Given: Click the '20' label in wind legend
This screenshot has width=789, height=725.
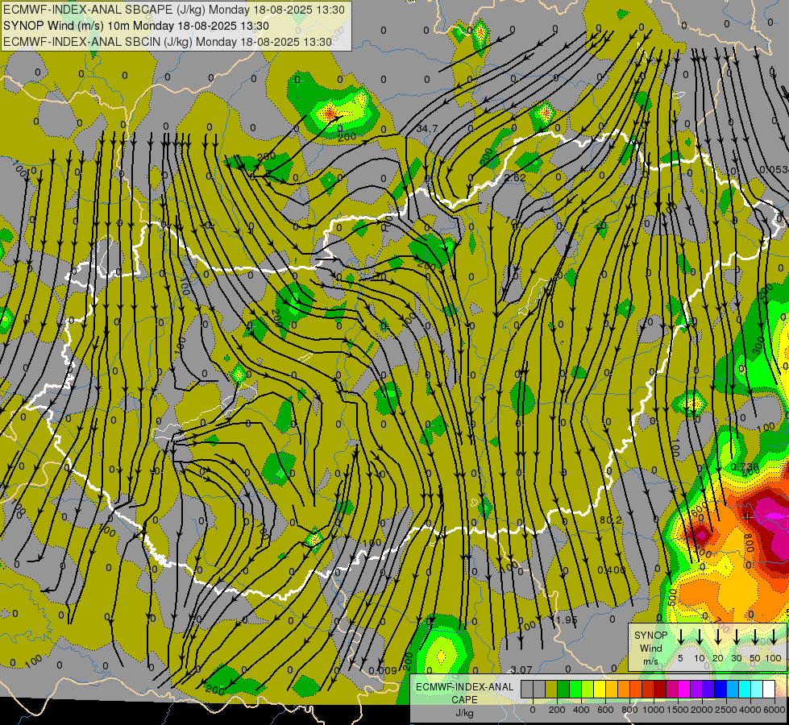Looking at the screenshot, I should click(x=717, y=658).
